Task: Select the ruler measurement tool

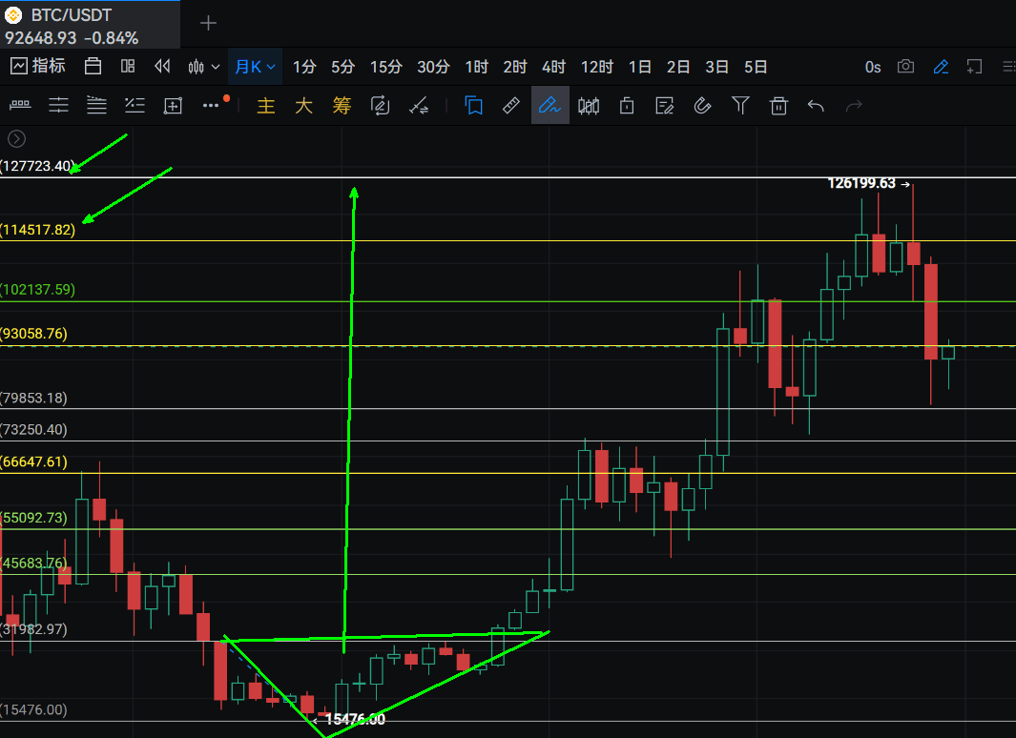Action: (511, 105)
